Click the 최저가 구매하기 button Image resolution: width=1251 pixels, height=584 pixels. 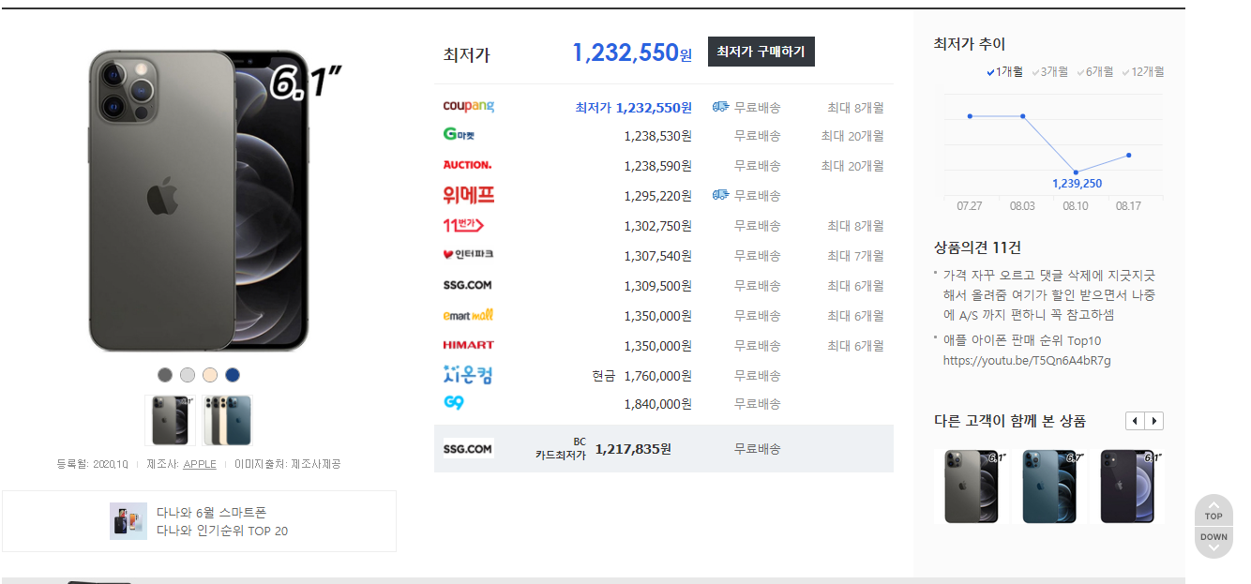[x=761, y=52]
